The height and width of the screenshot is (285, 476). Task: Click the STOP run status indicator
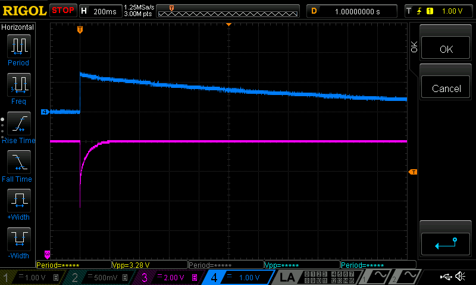(63, 10)
